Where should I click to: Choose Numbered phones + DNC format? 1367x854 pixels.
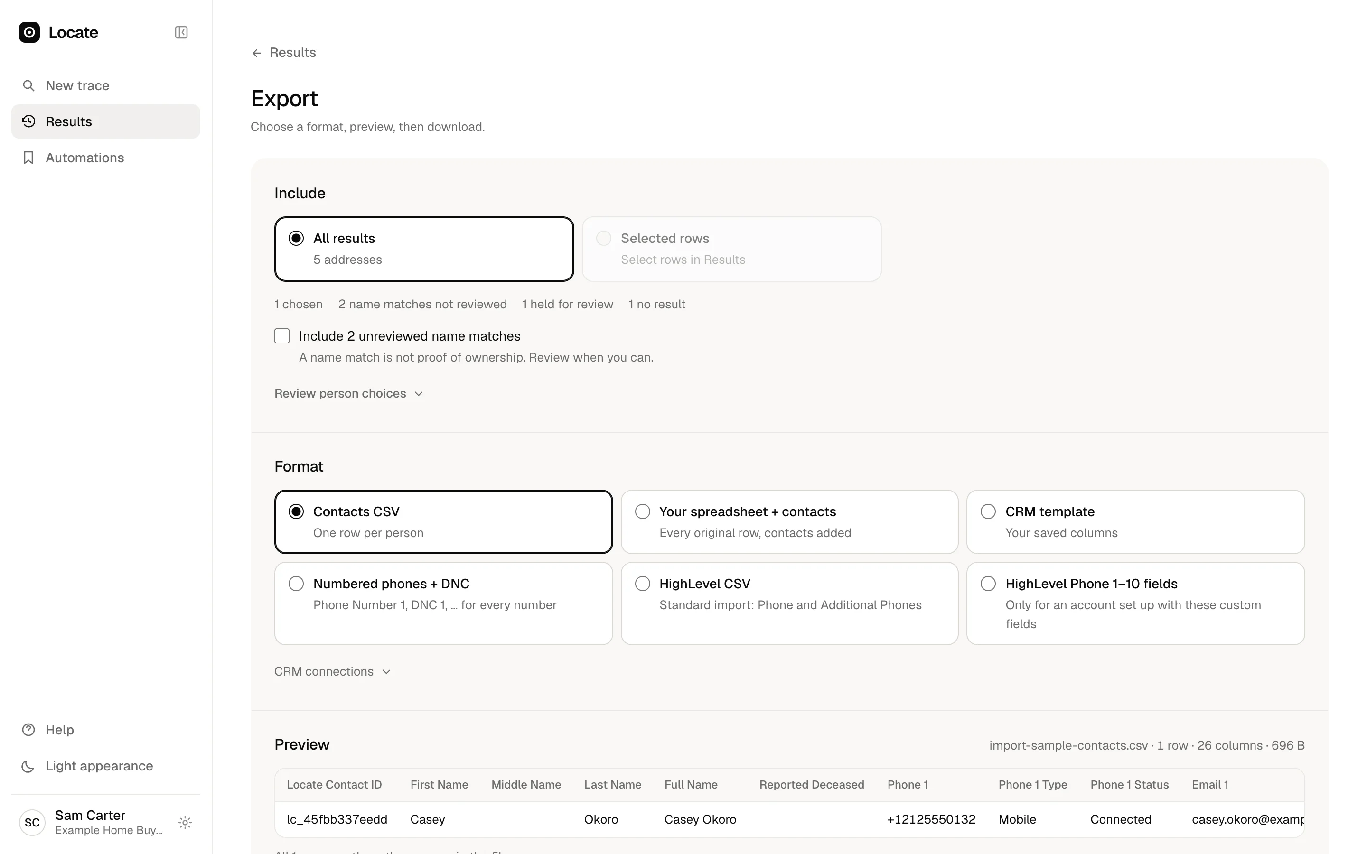pos(443,603)
